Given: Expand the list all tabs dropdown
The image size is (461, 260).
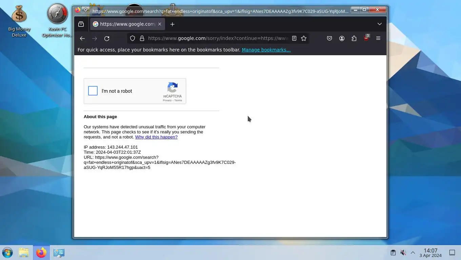Looking at the screenshot, I should (380, 24).
